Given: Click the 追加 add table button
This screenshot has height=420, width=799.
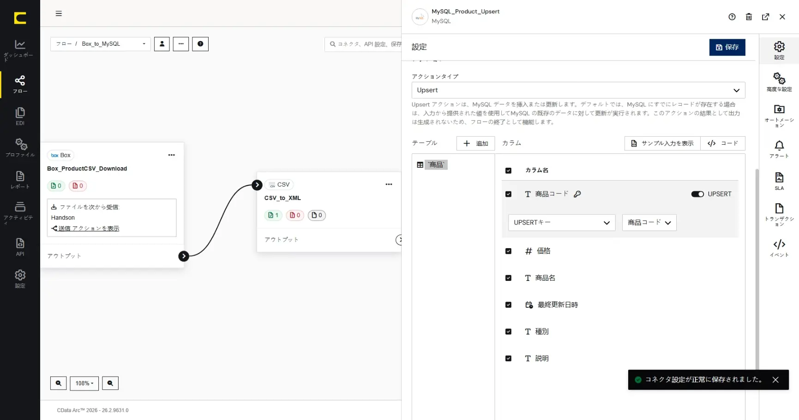Looking at the screenshot, I should [475, 143].
